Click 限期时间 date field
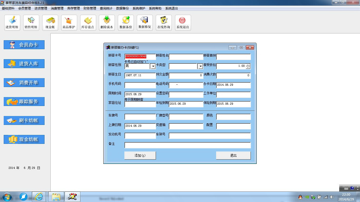 [x=140, y=95]
